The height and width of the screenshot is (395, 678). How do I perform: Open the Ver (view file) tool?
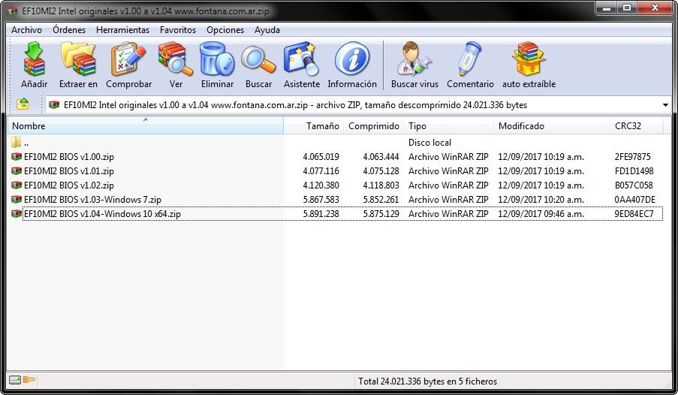[175, 59]
